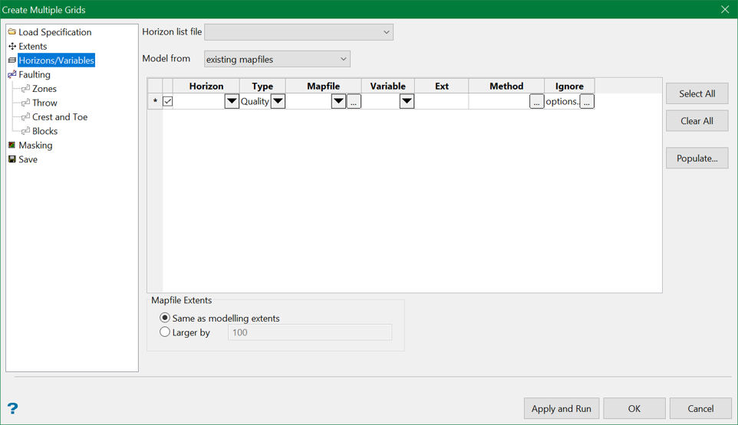Click the Extents crosshair icon
This screenshot has width=738, height=425.
12,46
